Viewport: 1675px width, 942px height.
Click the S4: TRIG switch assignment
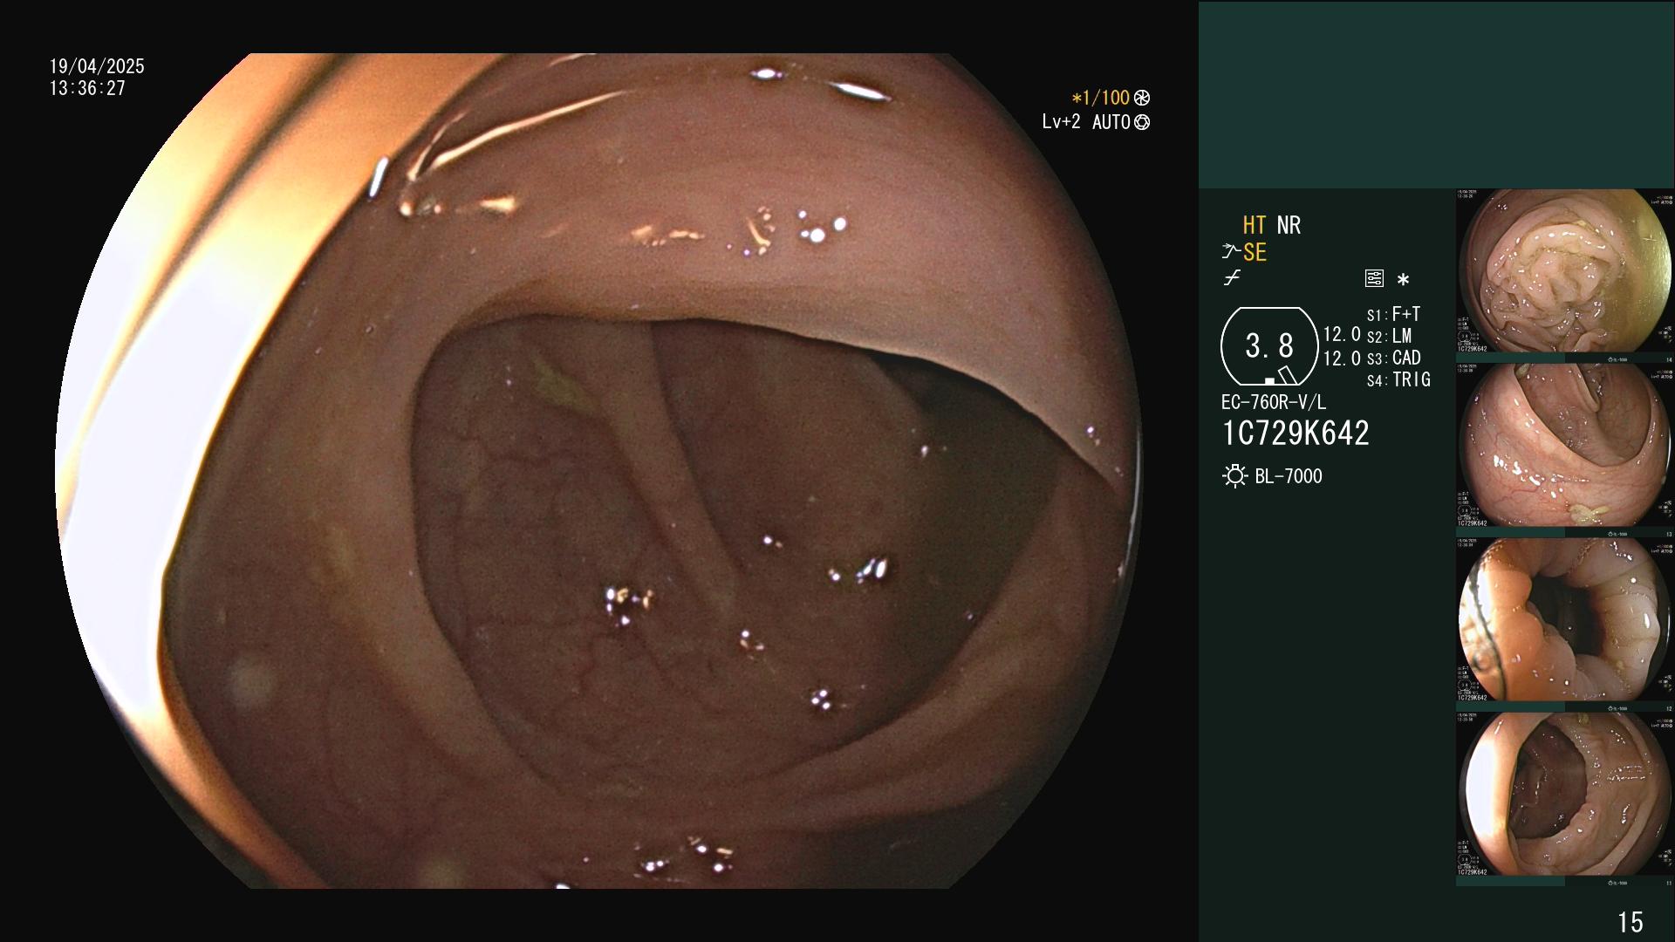click(x=1398, y=379)
